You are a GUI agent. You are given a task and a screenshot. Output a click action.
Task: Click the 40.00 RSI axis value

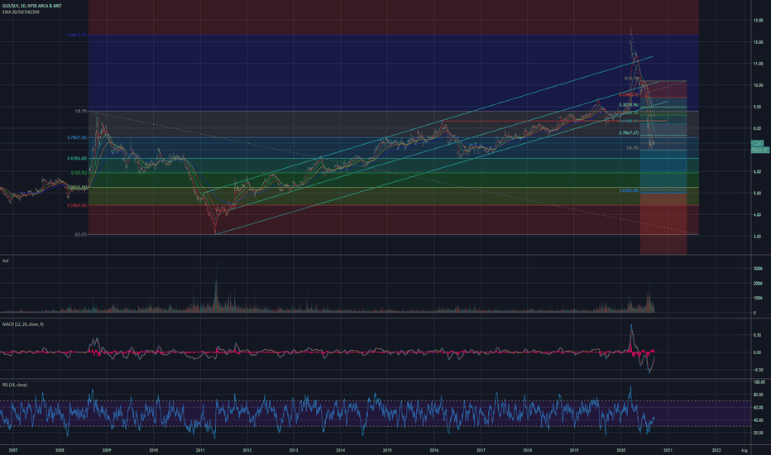coord(759,420)
